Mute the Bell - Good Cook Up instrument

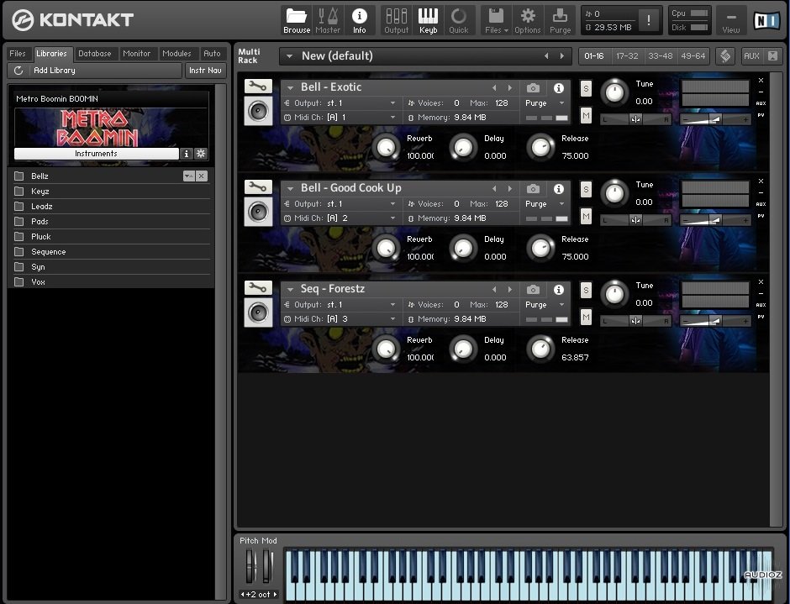tap(586, 216)
